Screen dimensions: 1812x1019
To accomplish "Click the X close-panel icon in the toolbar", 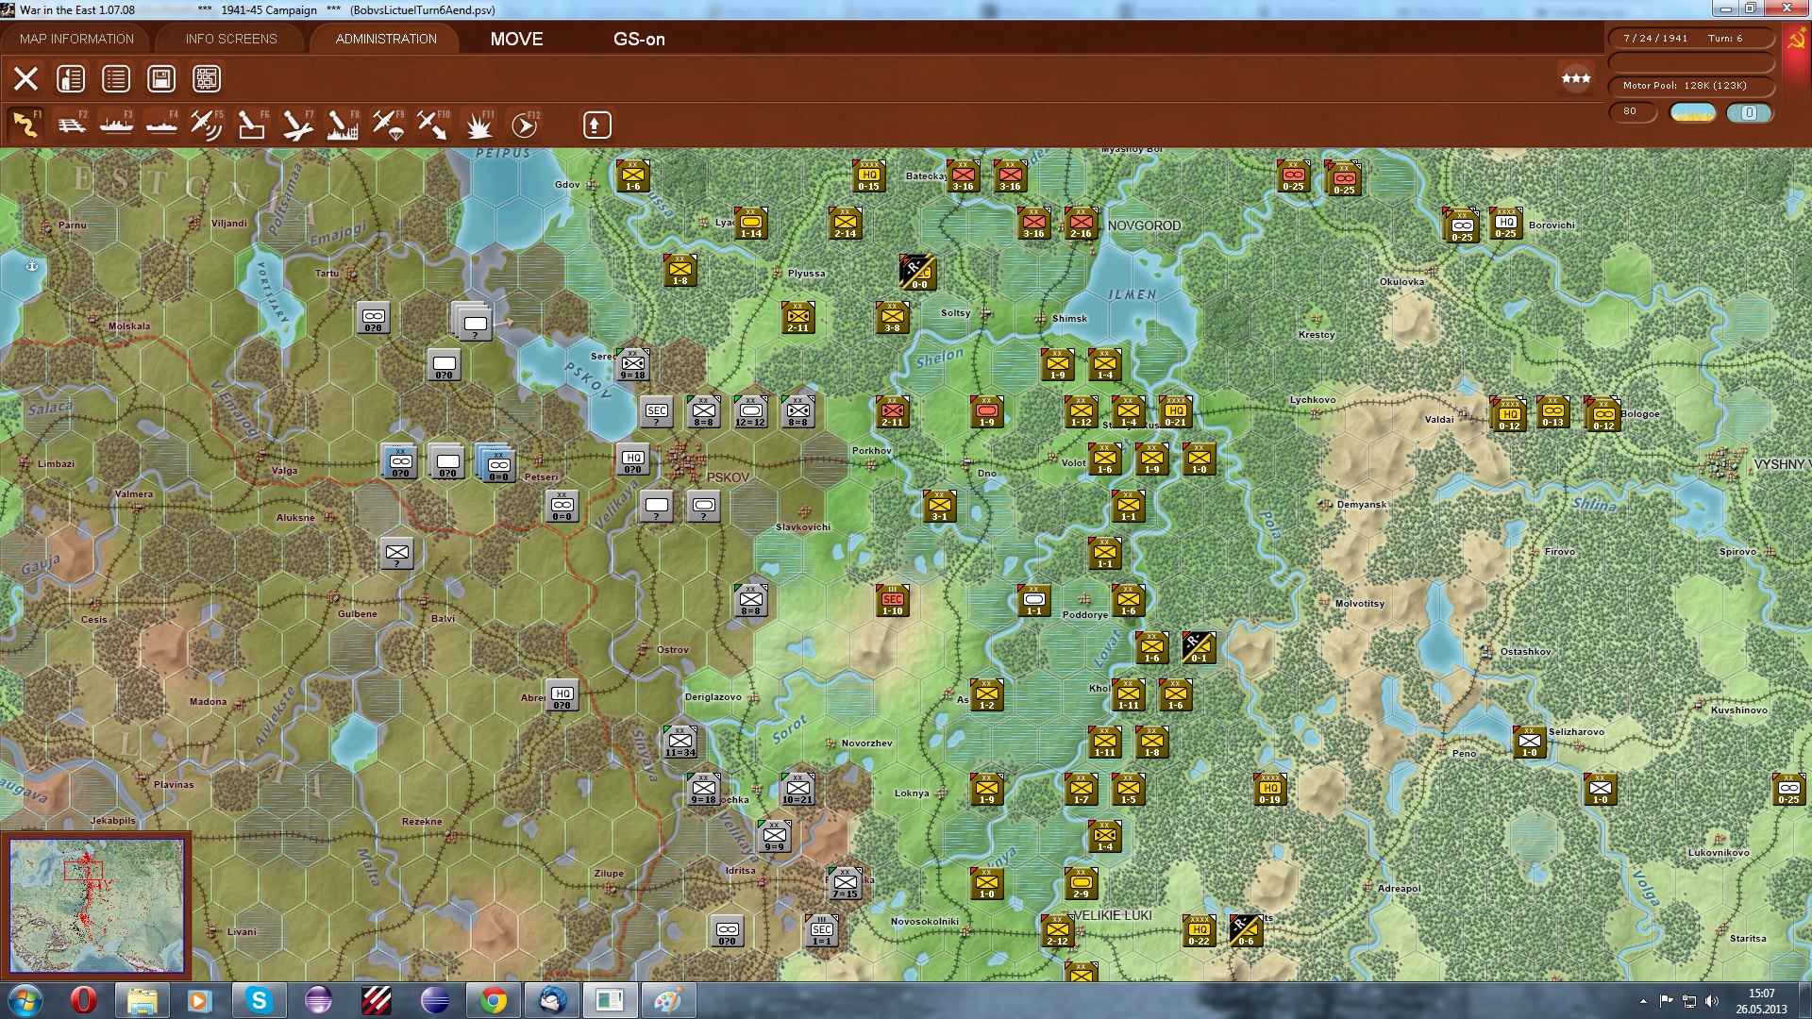I will 25,78.
